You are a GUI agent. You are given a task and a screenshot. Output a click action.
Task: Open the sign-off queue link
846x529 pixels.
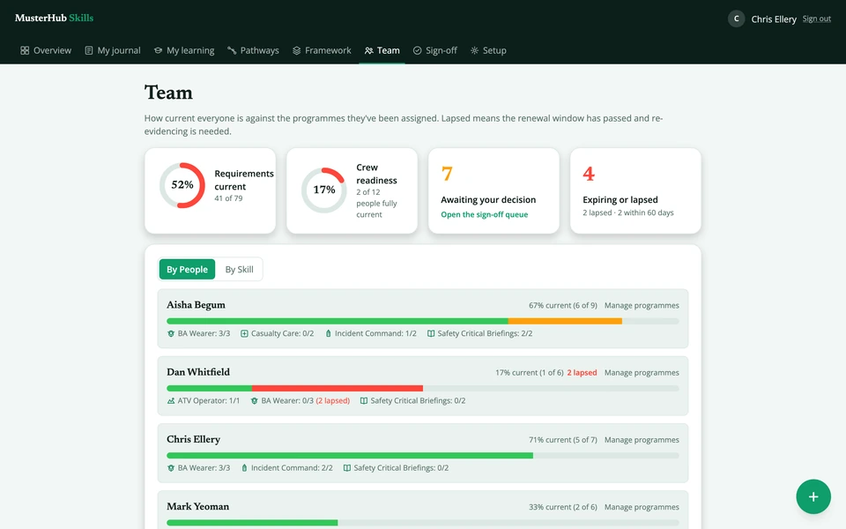coord(484,214)
